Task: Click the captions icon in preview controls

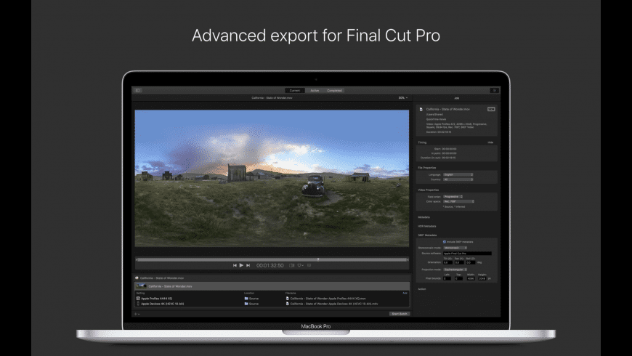Action: click(x=309, y=265)
